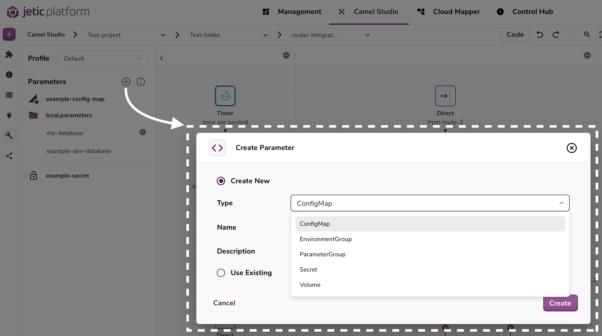
Task: Click the search magnifier icon in toolbar
Action: click(587, 35)
